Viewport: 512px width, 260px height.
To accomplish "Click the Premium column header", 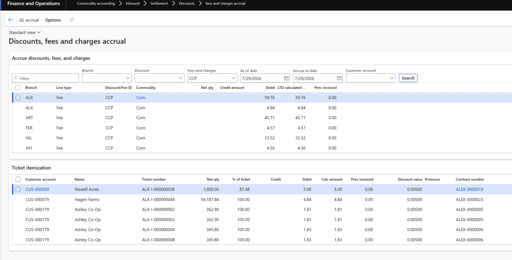I will tap(432, 179).
